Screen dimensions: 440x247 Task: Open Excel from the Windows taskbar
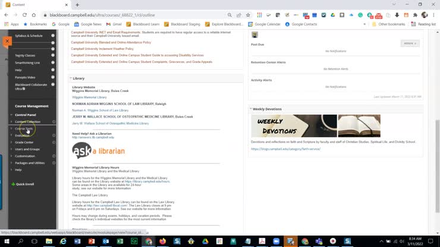point(121,242)
